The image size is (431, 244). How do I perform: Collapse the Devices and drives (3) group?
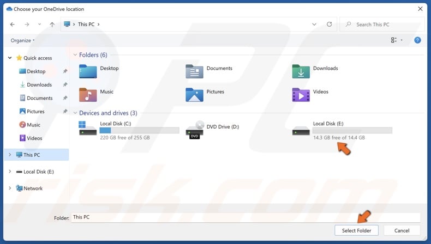pos(75,113)
